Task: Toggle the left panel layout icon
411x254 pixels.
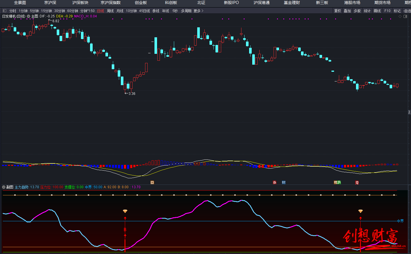Action: [x=4, y=11]
